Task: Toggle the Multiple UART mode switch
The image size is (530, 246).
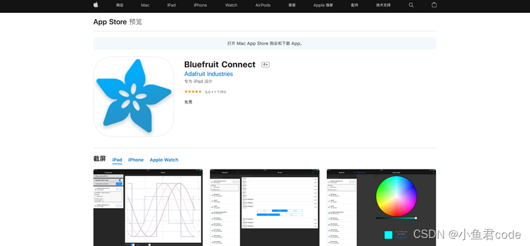Action: point(120,181)
